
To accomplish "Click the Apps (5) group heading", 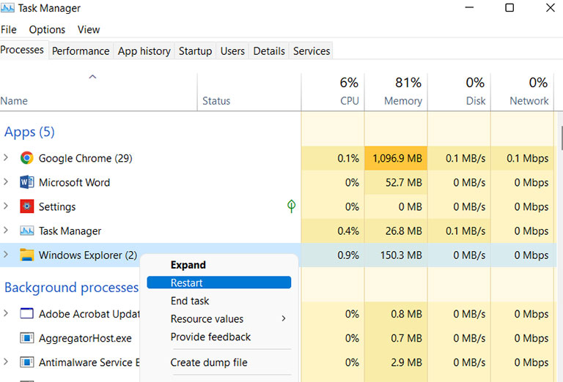I will coord(29,132).
